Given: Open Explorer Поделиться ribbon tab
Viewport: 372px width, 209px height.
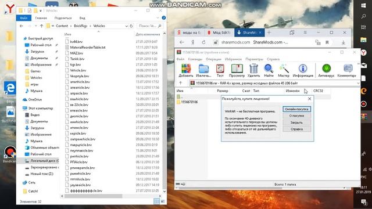Looking at the screenshot, I should (x=63, y=18).
